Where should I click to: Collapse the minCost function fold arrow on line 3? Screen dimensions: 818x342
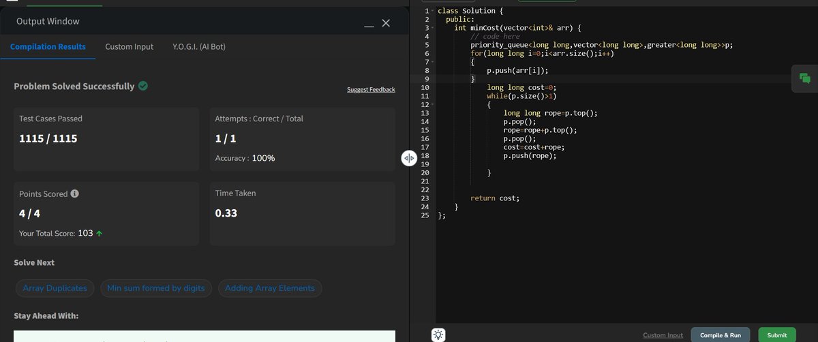pos(432,28)
